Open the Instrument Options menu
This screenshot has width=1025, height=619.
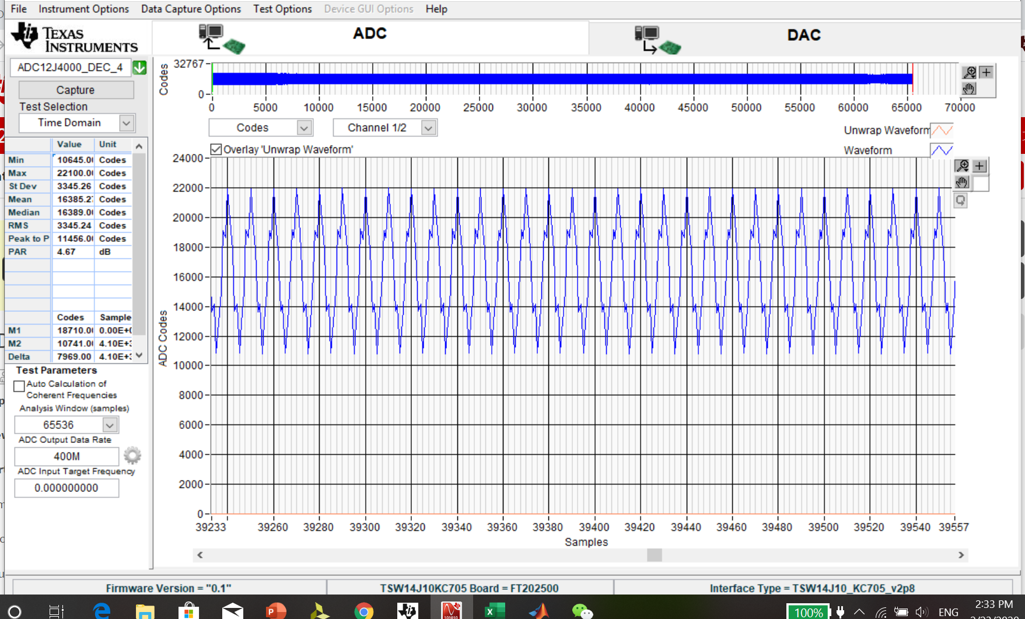(x=83, y=9)
